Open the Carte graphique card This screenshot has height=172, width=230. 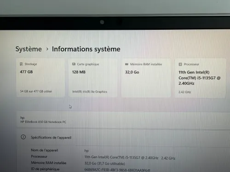pyautogui.click(x=93, y=78)
